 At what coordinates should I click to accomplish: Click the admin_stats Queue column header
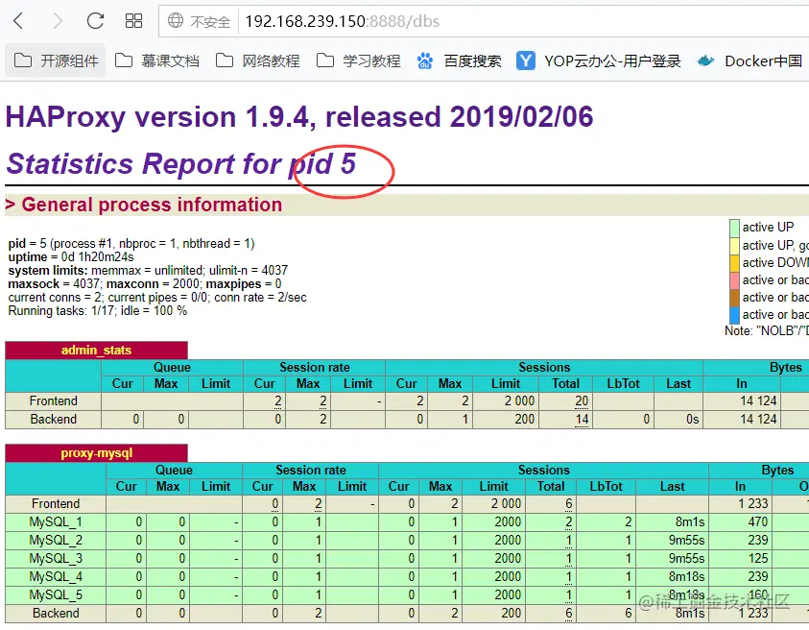tap(173, 367)
